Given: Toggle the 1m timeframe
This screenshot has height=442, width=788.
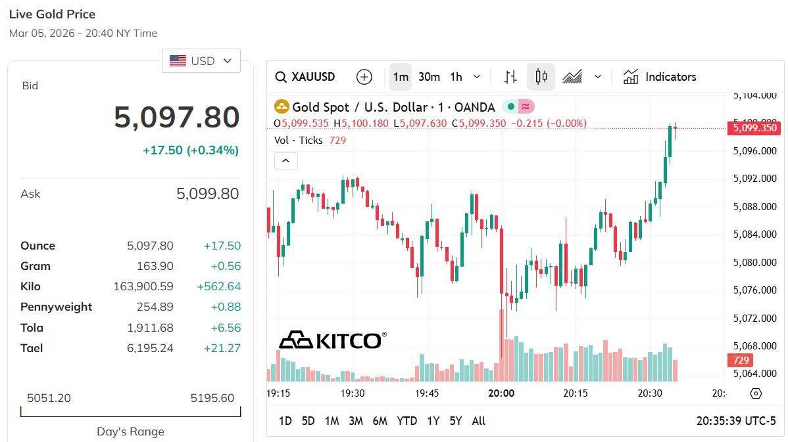Looking at the screenshot, I should click(401, 77).
